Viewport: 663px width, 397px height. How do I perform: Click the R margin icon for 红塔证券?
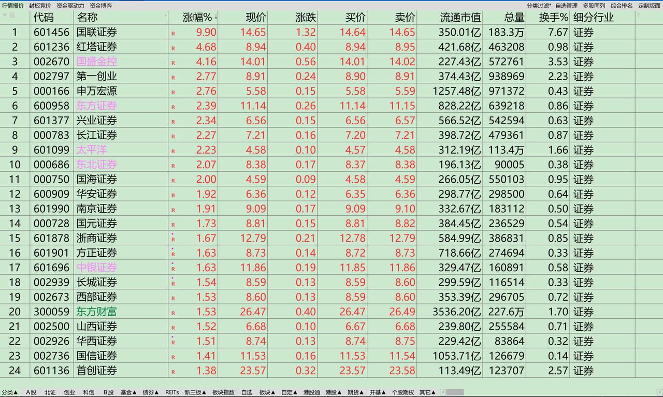[173, 48]
